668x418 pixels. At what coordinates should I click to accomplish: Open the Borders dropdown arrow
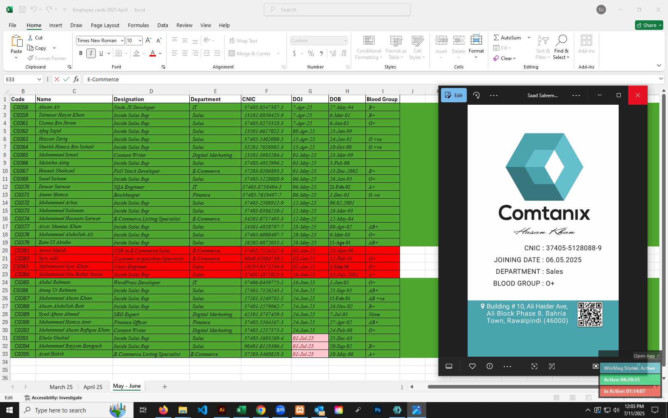tap(126, 53)
